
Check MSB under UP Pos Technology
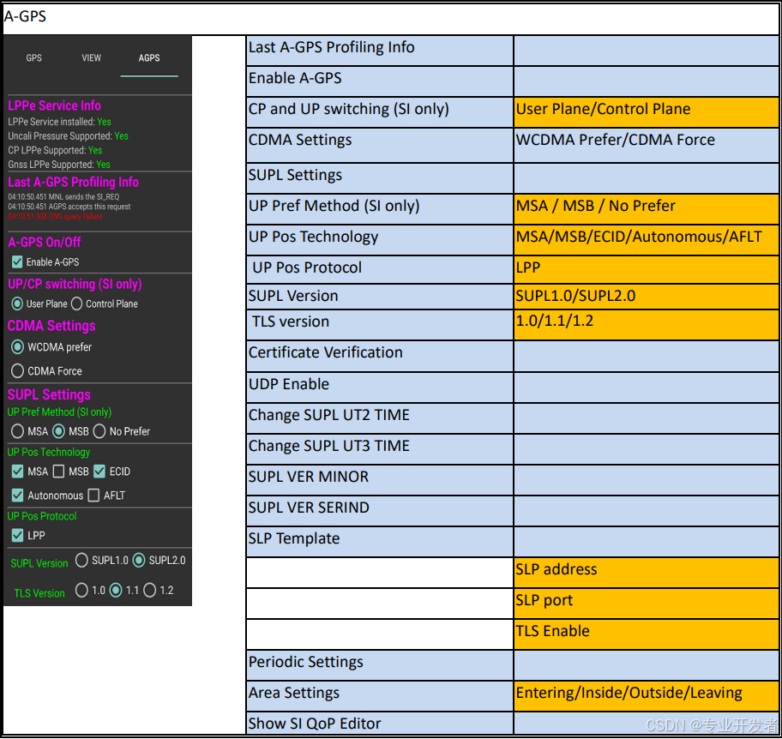click(58, 472)
